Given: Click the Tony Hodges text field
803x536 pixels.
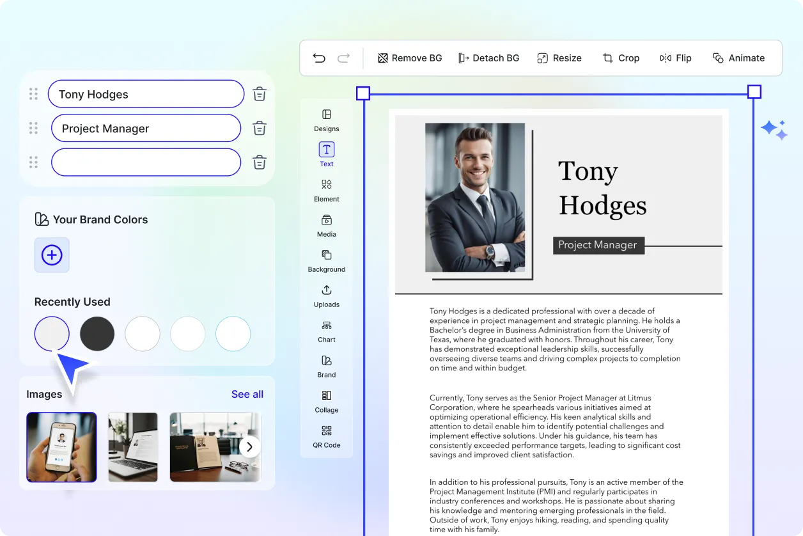Looking at the screenshot, I should [146, 94].
